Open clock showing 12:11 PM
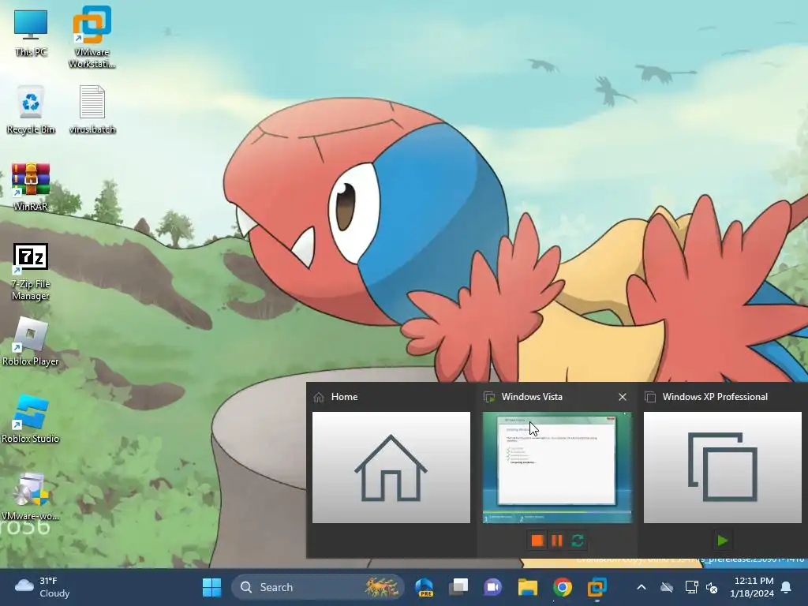The image size is (808, 606). tap(752, 587)
